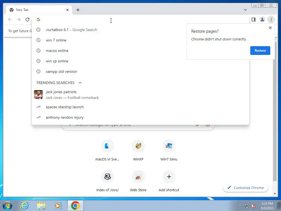Image resolution: width=281 pixels, height=211 pixels.
Task: Open the Index of /isos/ shortcut
Action: (x=107, y=181)
